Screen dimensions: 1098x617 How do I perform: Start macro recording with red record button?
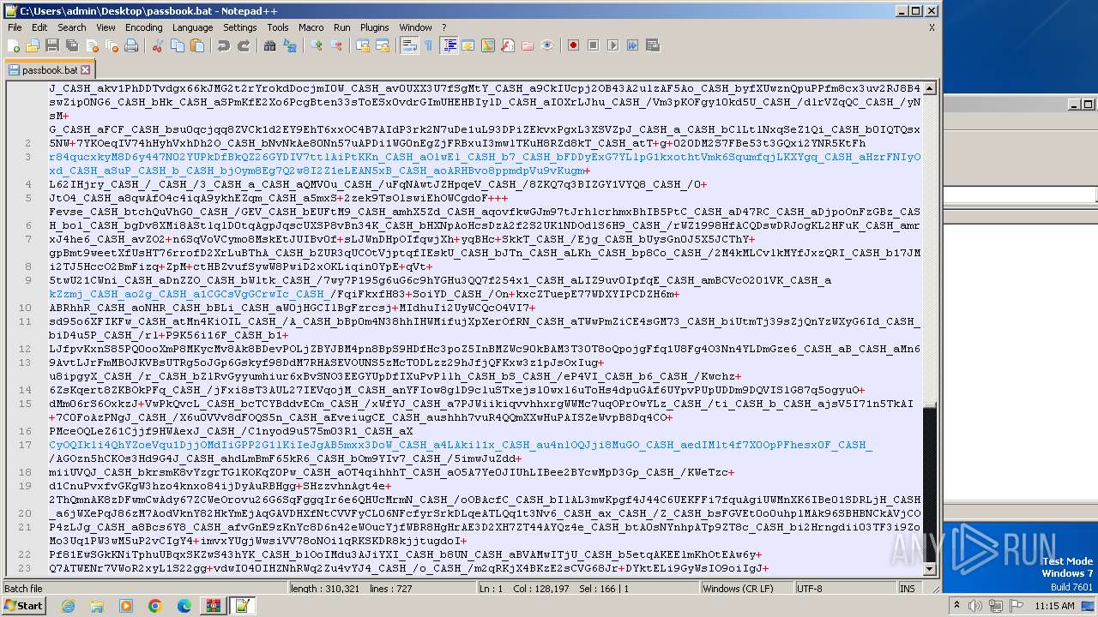point(573,45)
